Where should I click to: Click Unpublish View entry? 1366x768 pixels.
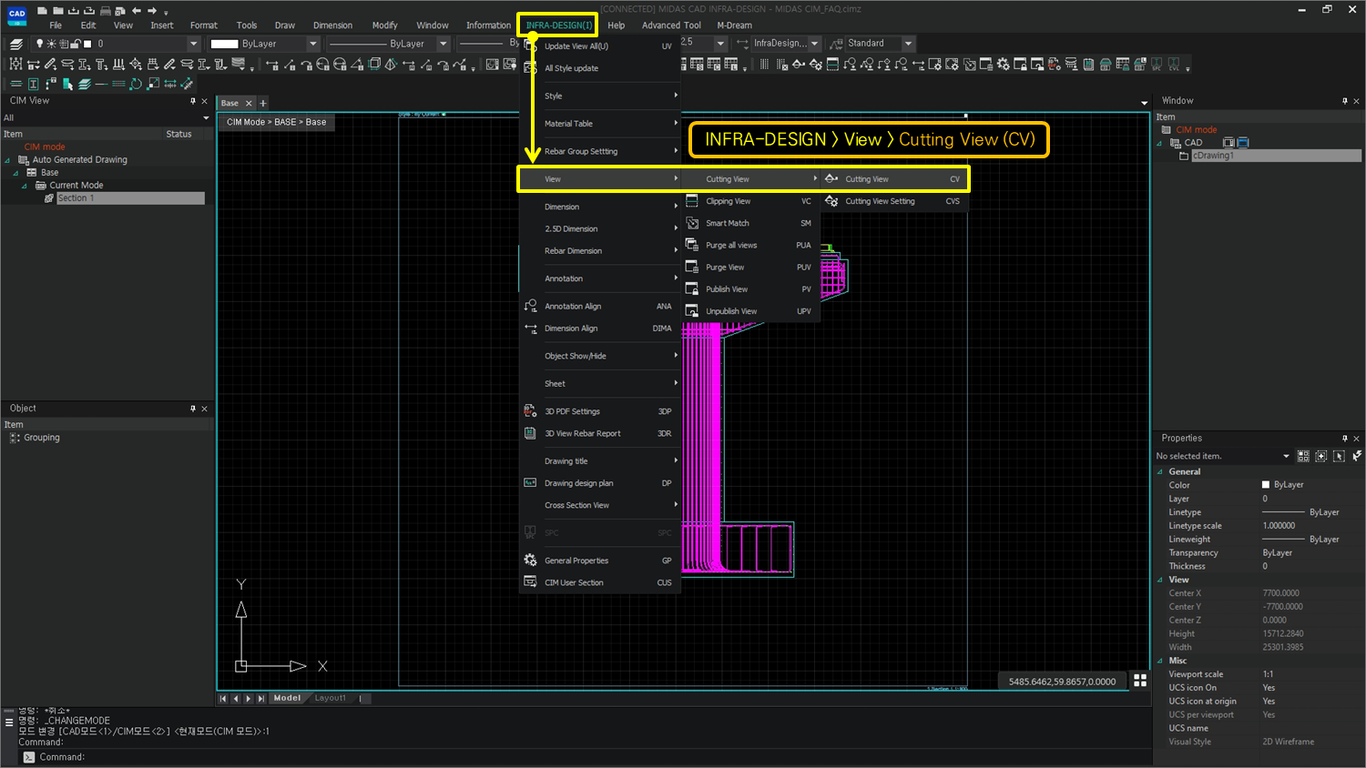(750, 311)
